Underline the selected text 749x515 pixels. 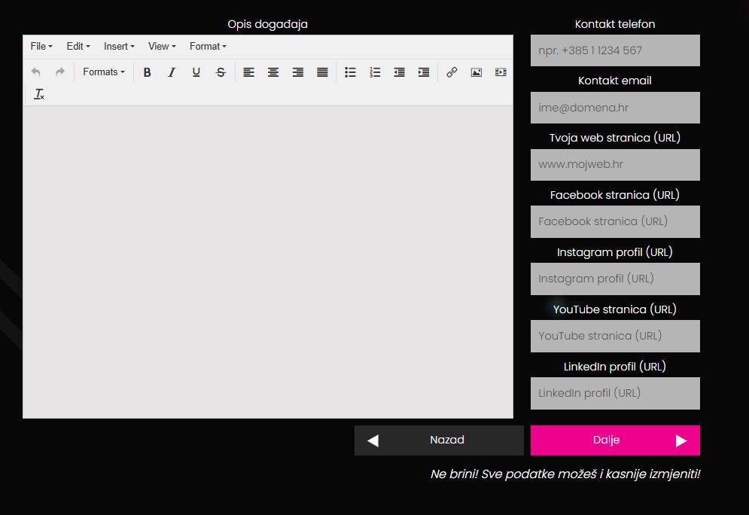click(196, 72)
